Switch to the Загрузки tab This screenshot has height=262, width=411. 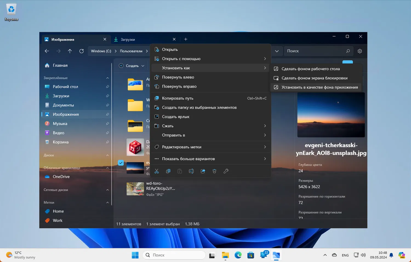128,39
